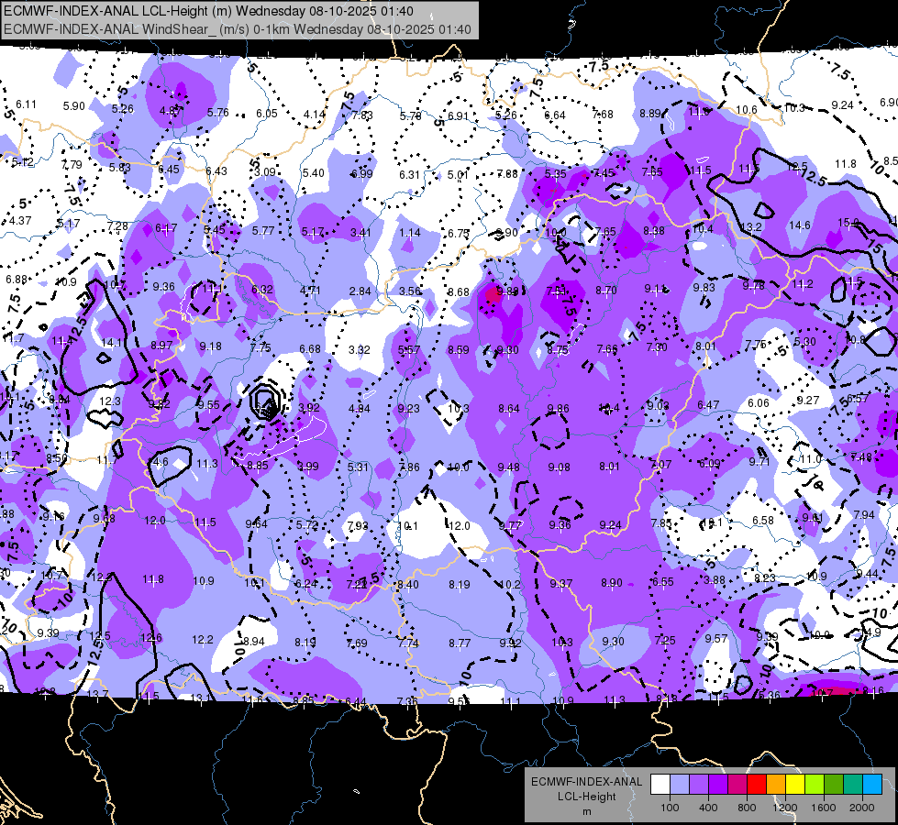This screenshot has height=825, width=898.
Task: Click the grid value 7.79
Action: (x=72, y=164)
